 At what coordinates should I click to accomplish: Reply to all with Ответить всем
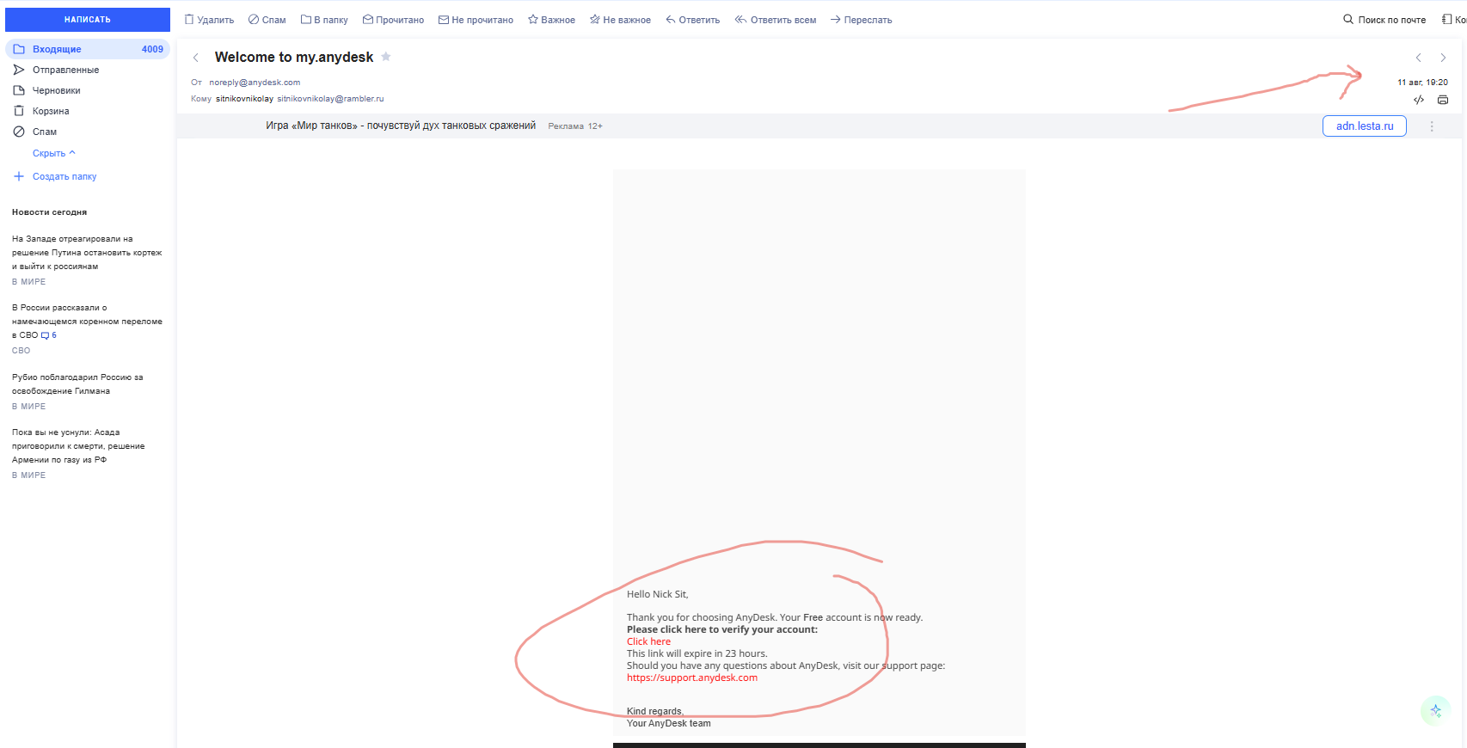tap(776, 20)
